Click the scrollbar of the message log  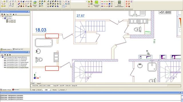coord(182,97)
